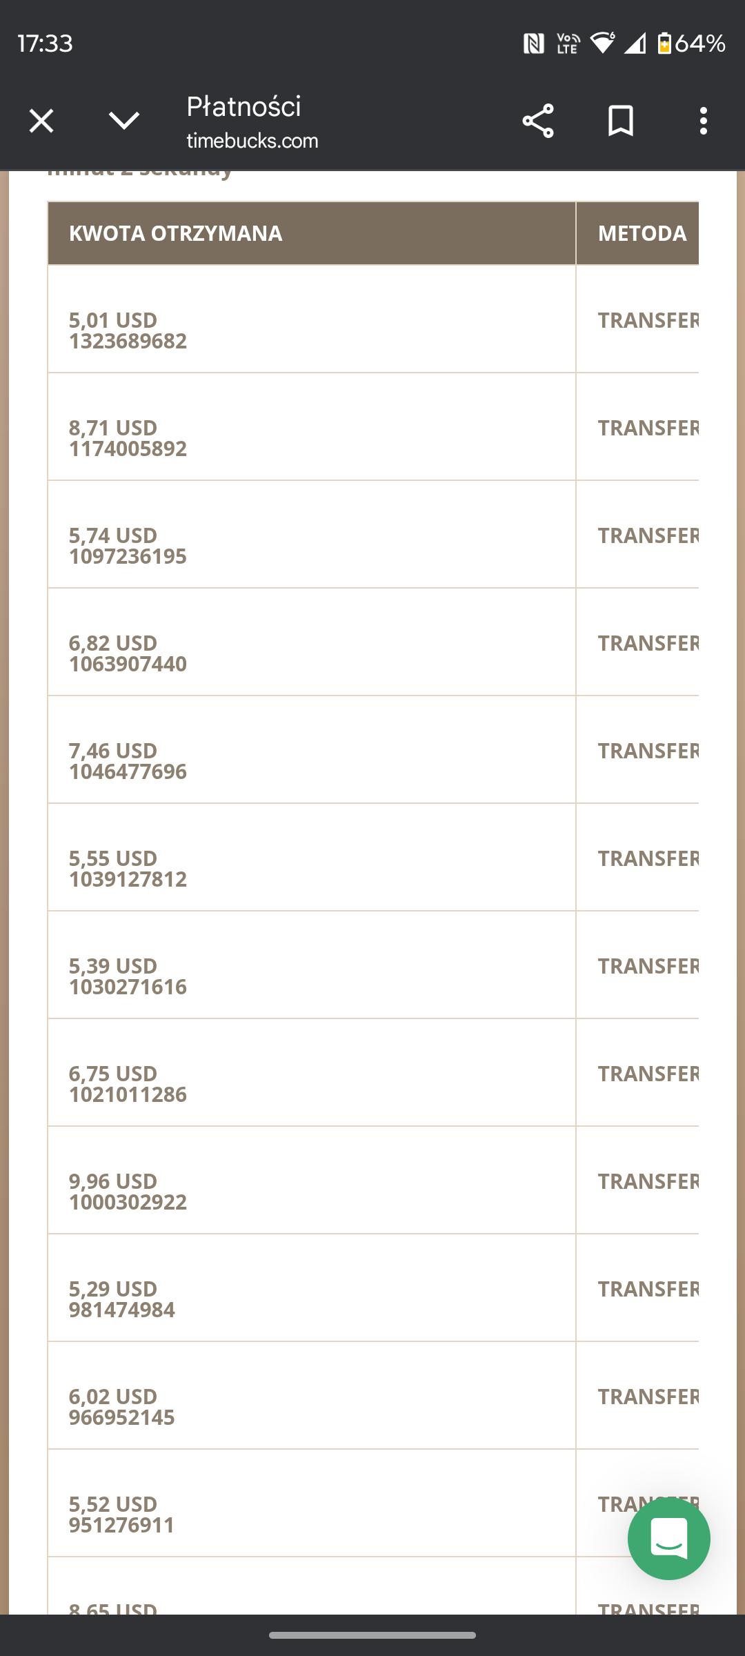Tap the Wi-Fi status icon

602,43
